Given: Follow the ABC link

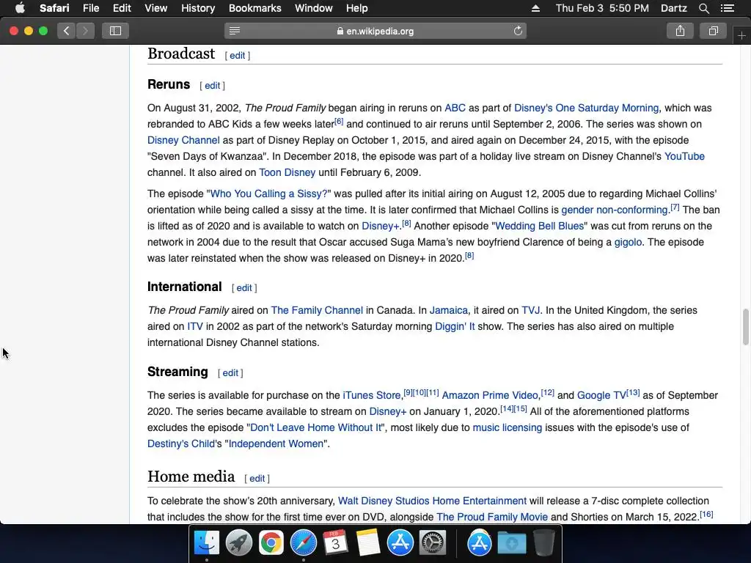Looking at the screenshot, I should pos(455,108).
